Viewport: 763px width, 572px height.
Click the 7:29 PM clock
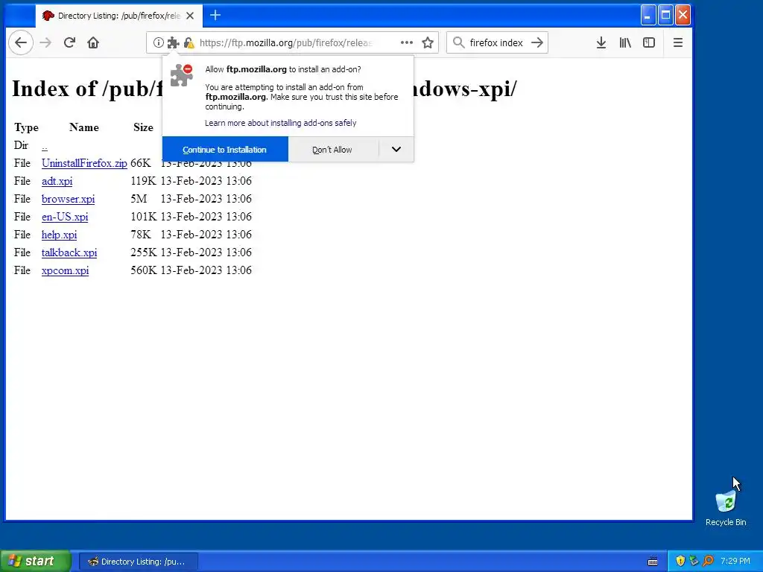[735, 561]
